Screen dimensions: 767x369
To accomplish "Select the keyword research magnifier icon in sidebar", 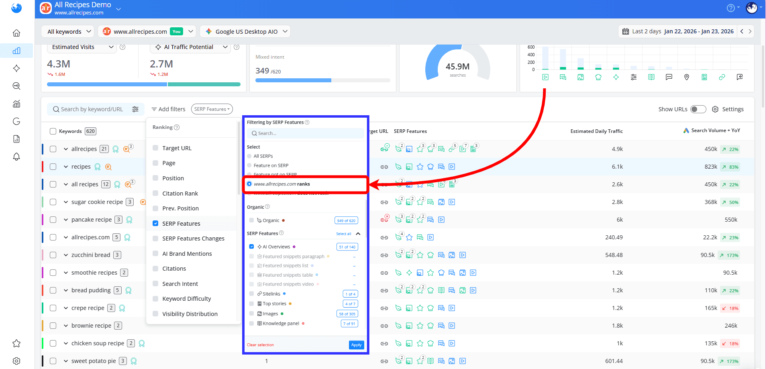I will coord(16,86).
